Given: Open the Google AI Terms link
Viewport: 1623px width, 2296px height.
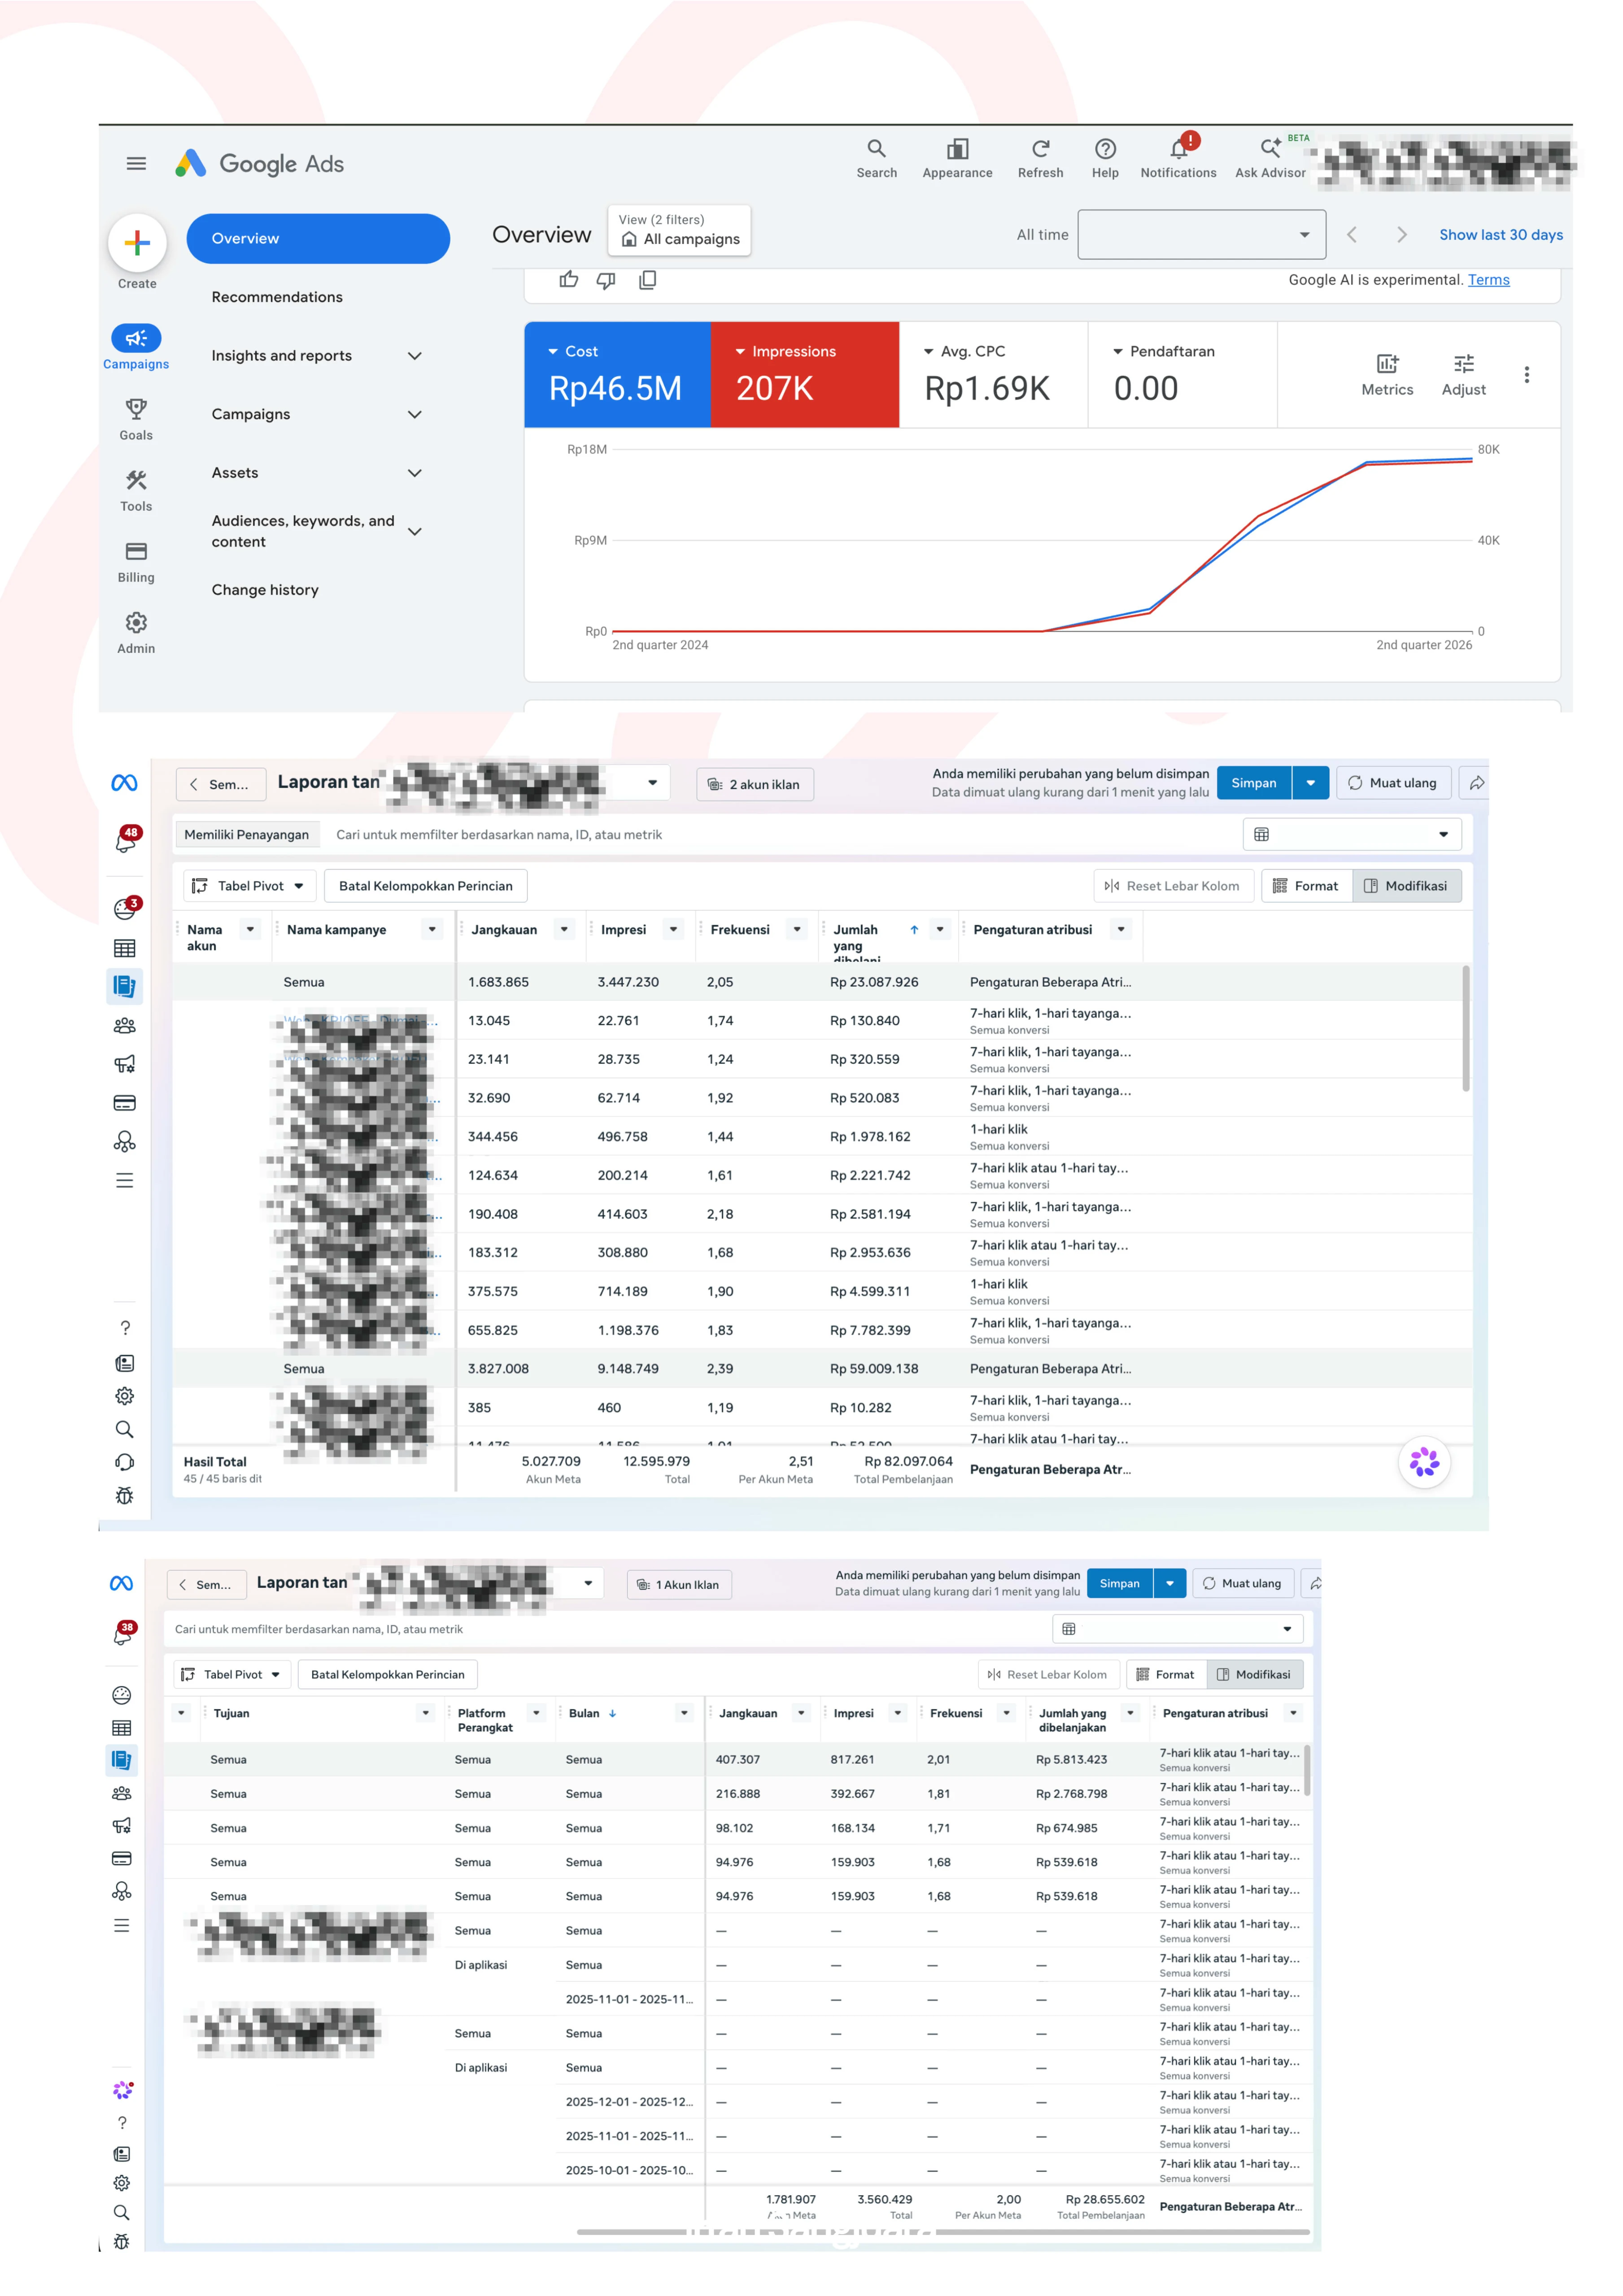Looking at the screenshot, I should pos(1488,280).
